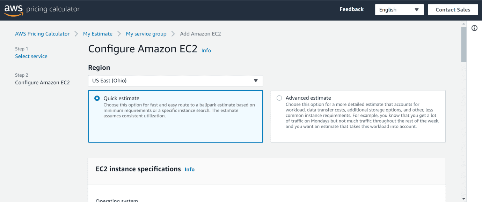Click breadcrumb chevron after My service group
The width and height of the screenshot is (482, 202).
(x=173, y=34)
